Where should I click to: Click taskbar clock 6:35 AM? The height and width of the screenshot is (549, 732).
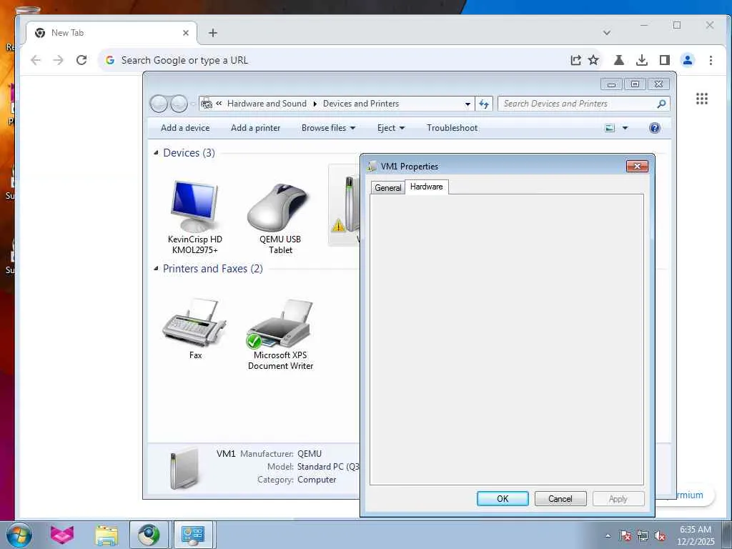tap(696, 535)
